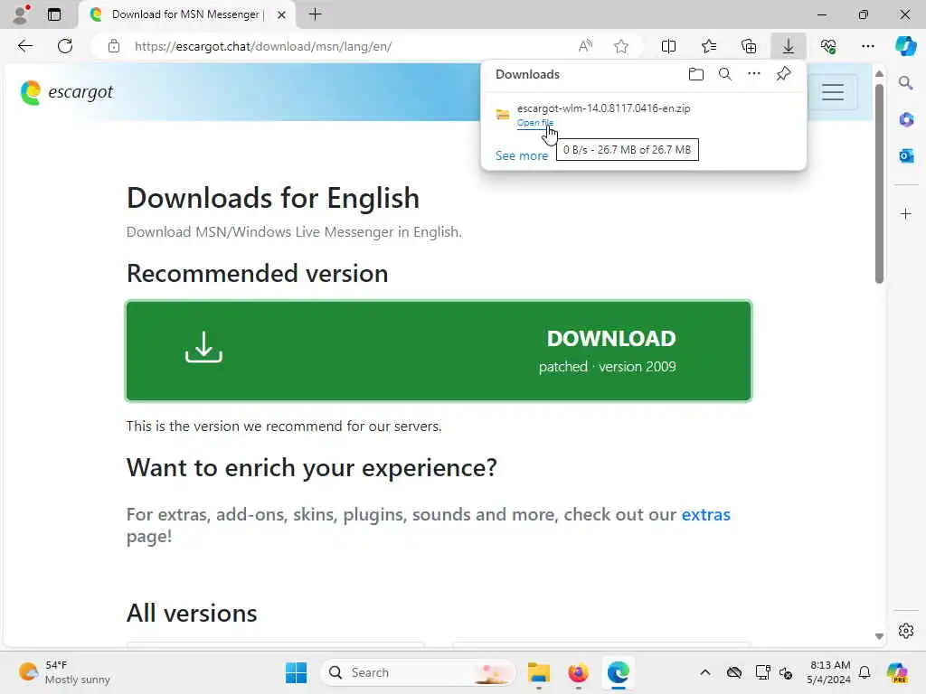Open the Favorites list icon
Viewport: 926px width, 694px height.
point(709,46)
